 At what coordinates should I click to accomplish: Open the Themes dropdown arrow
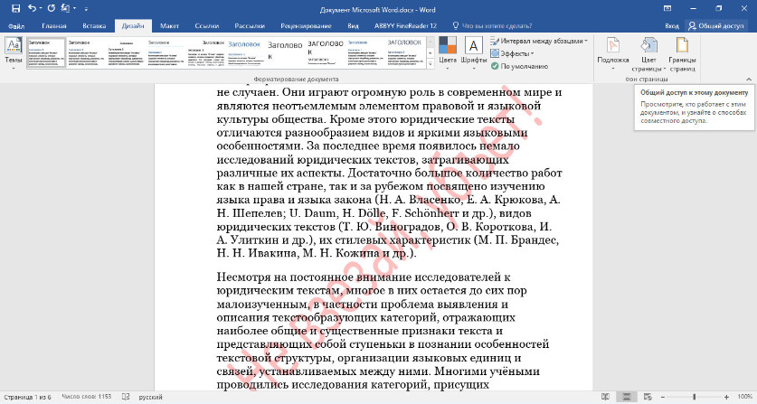[14, 68]
